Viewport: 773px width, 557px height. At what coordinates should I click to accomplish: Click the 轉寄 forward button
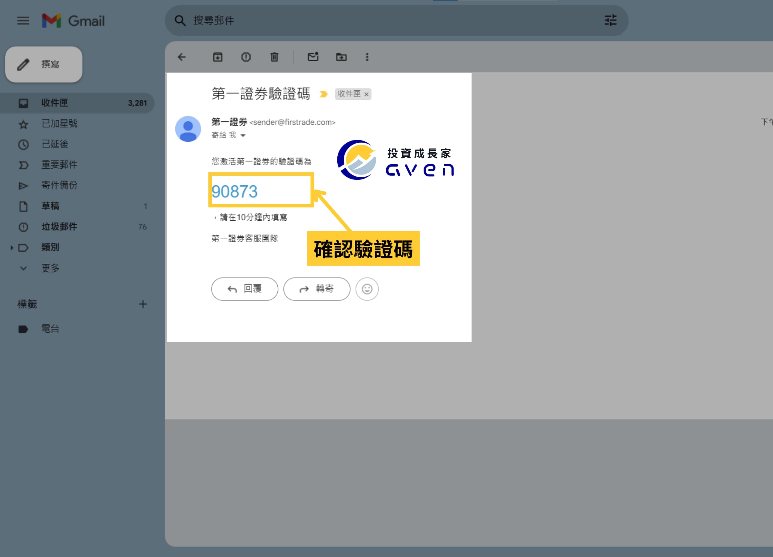tap(317, 289)
